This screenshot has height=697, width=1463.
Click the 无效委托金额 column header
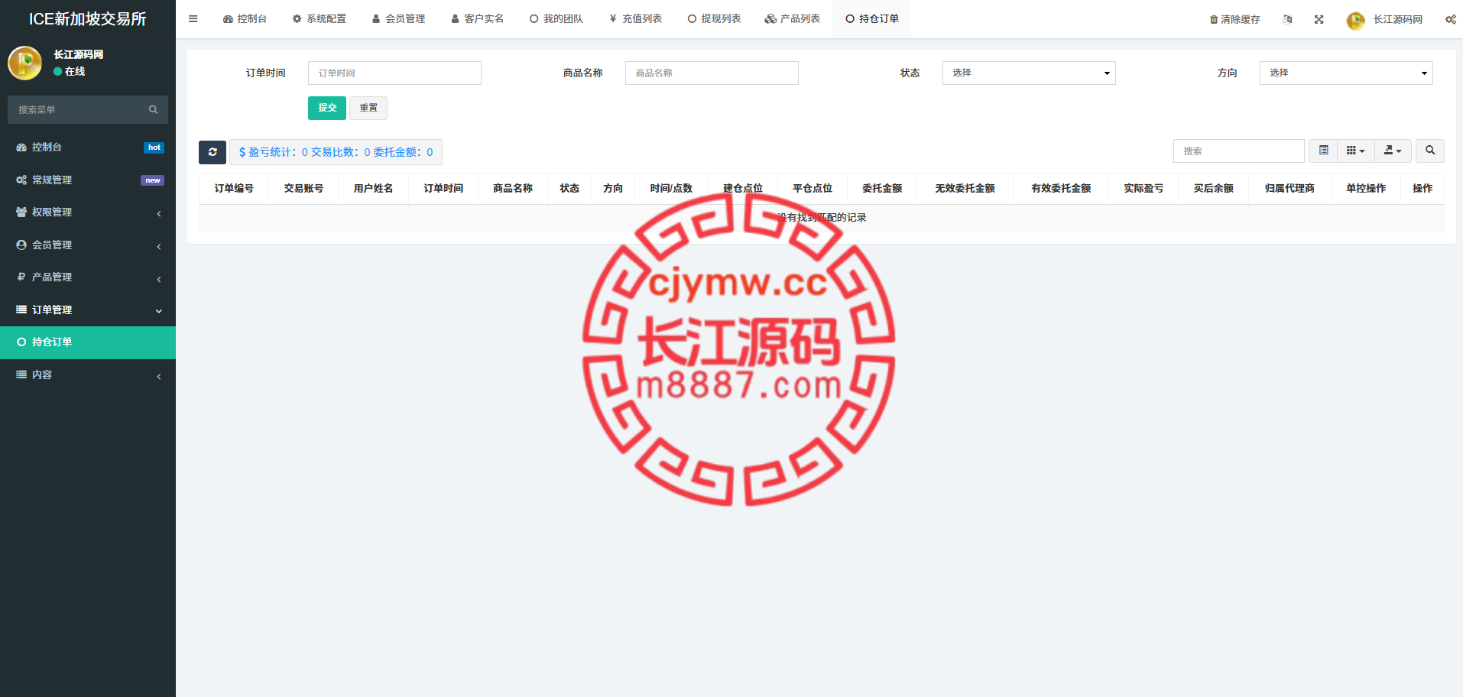(x=965, y=188)
